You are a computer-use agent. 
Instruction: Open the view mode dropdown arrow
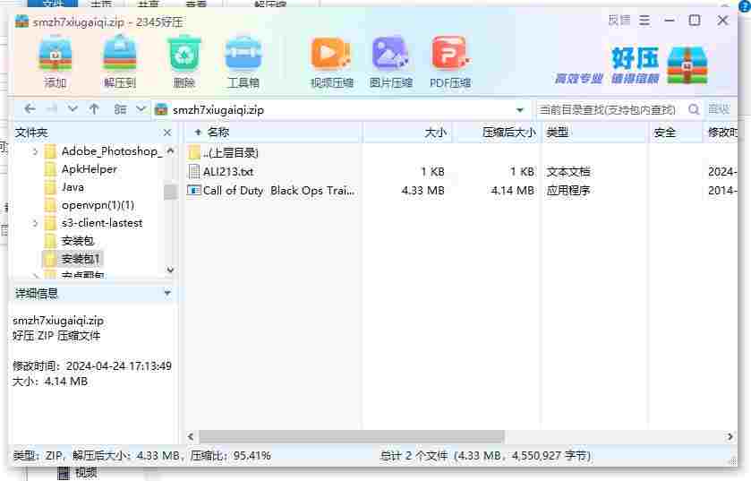[x=141, y=109]
